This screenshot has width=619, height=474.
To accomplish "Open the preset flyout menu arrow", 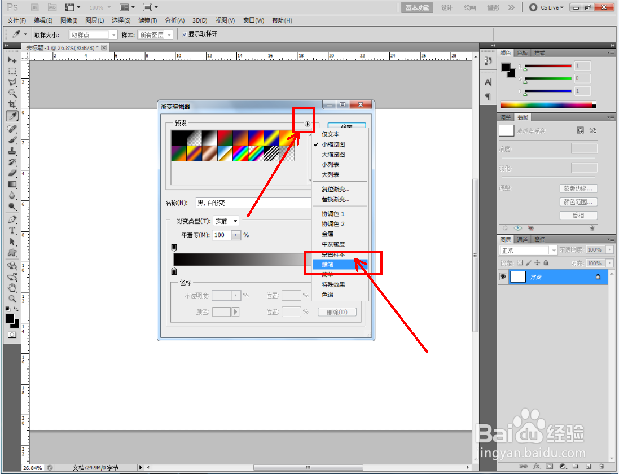I will pyautogui.click(x=308, y=124).
